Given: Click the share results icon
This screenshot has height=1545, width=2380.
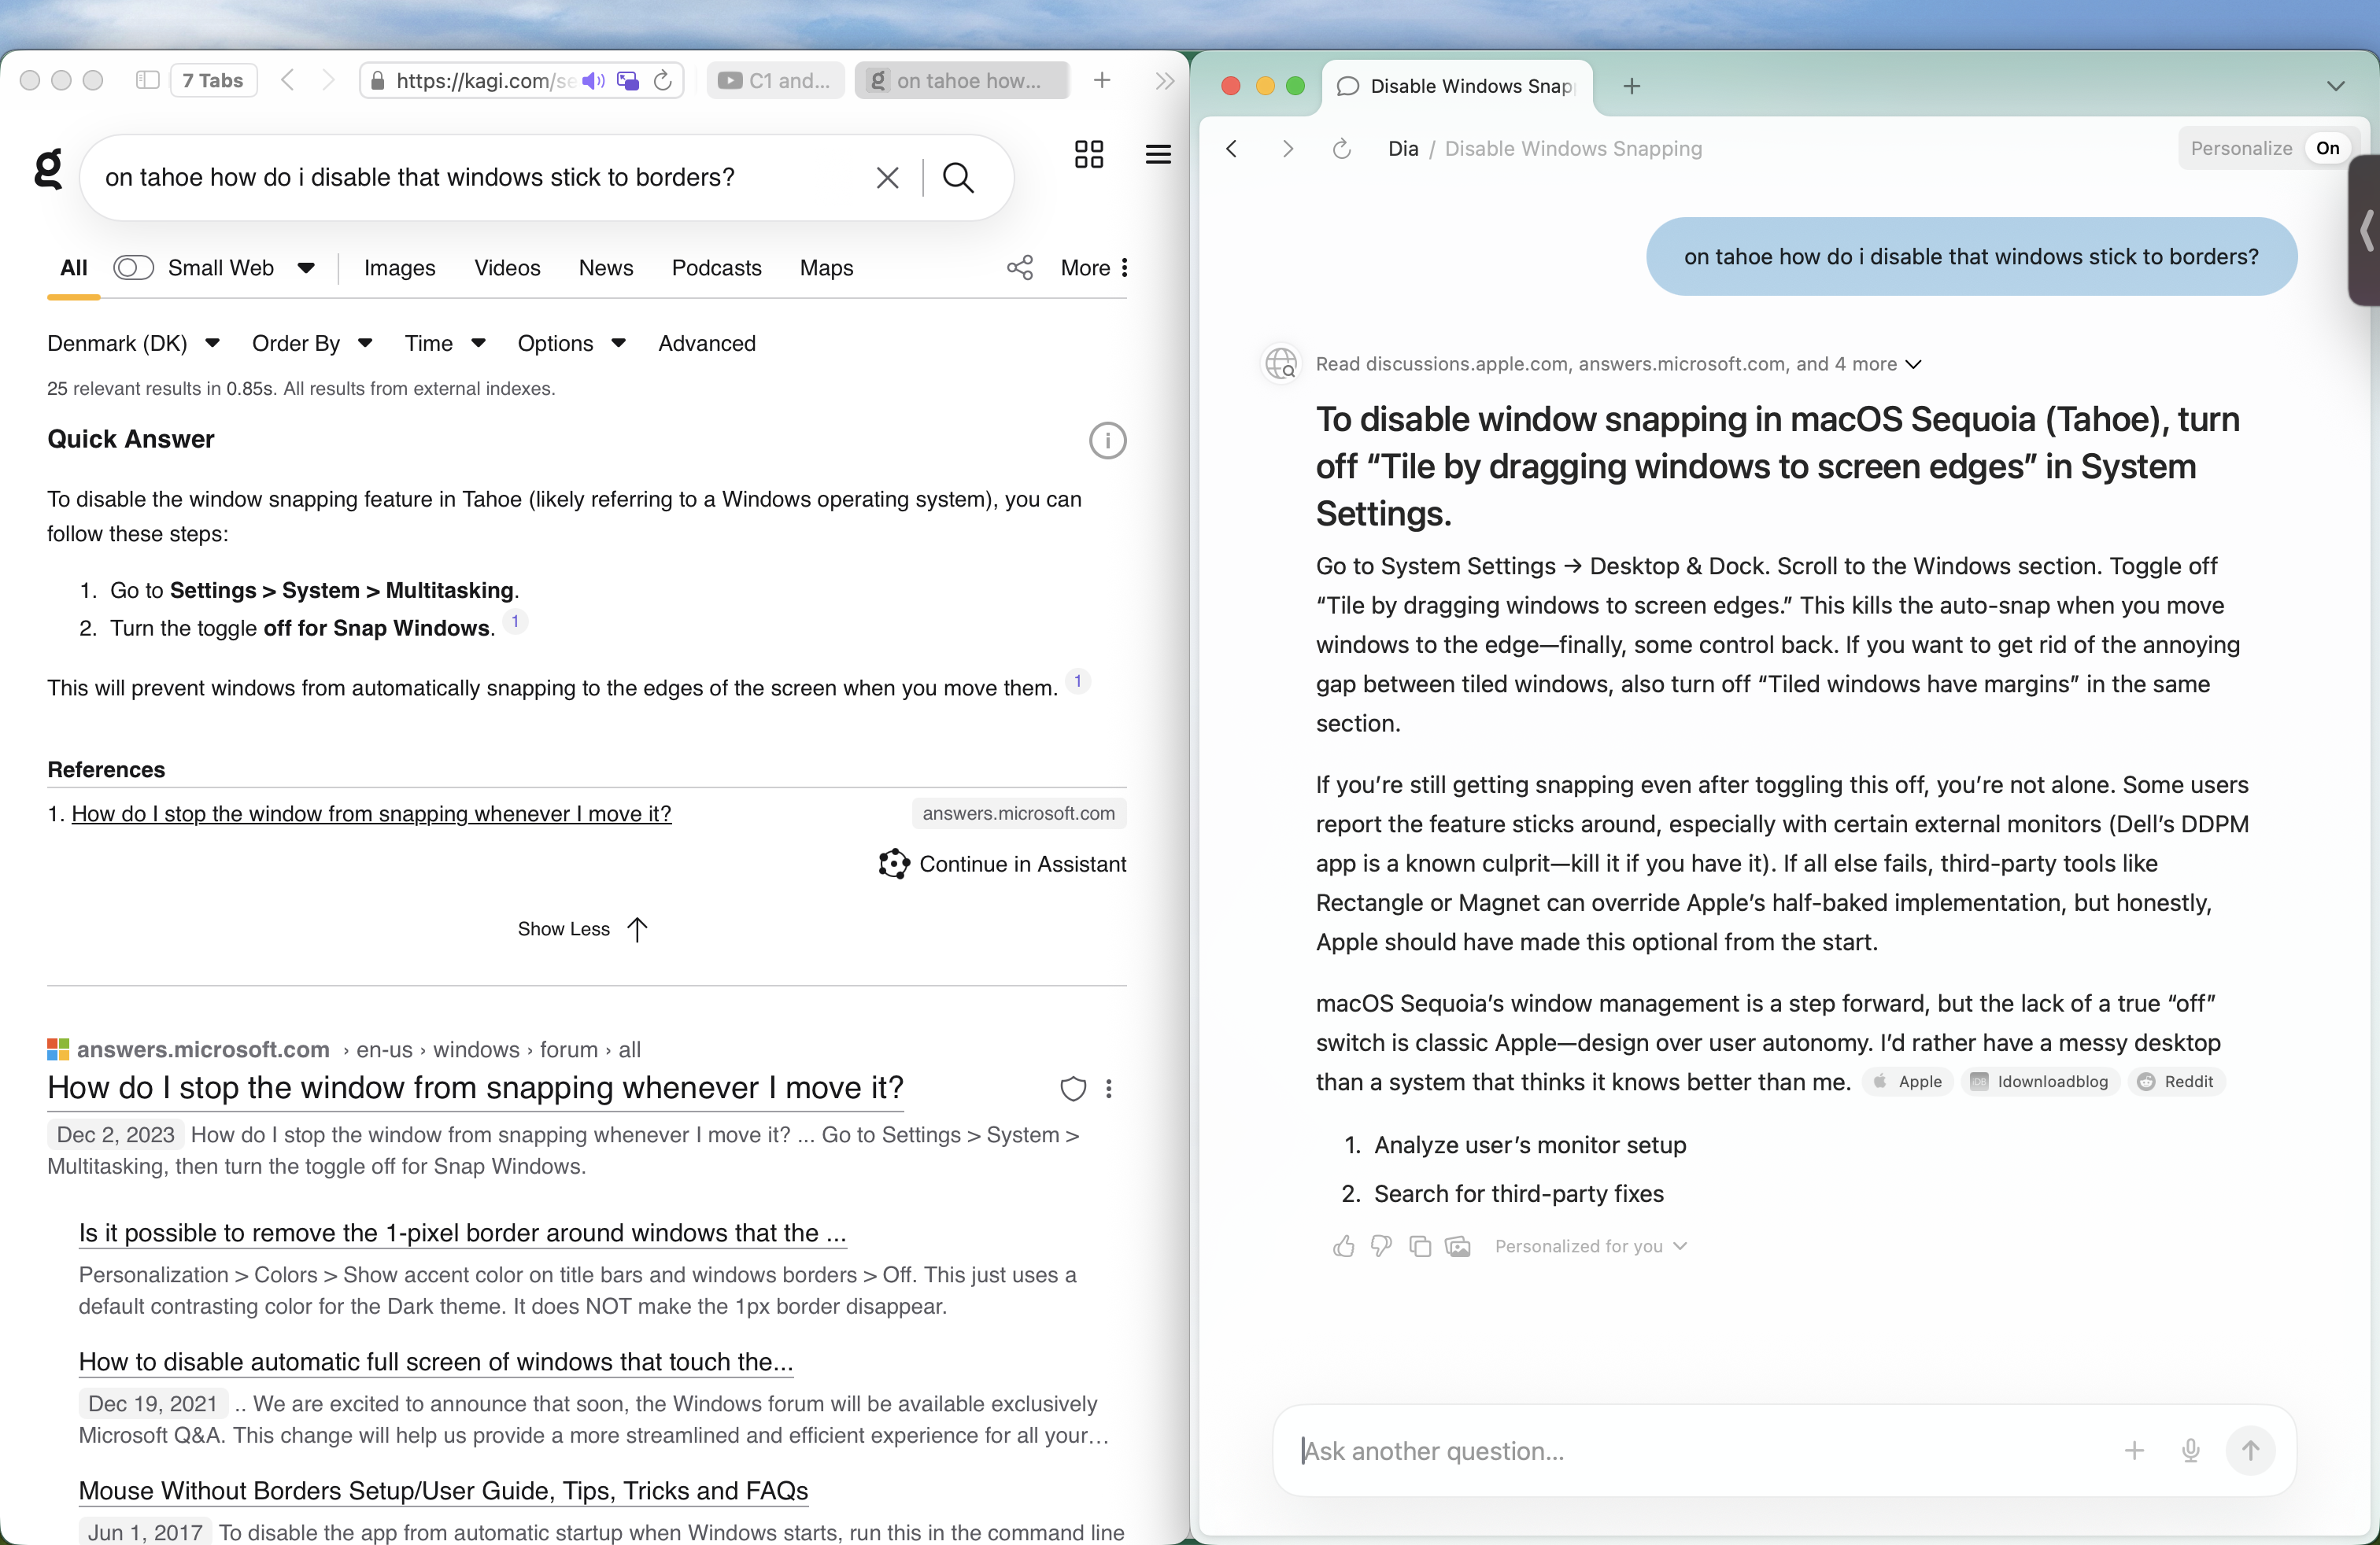Looking at the screenshot, I should click(x=1019, y=267).
